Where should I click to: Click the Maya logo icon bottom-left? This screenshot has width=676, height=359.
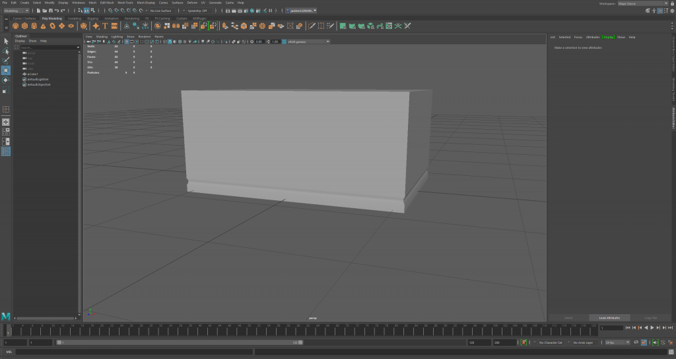pyautogui.click(x=6, y=317)
